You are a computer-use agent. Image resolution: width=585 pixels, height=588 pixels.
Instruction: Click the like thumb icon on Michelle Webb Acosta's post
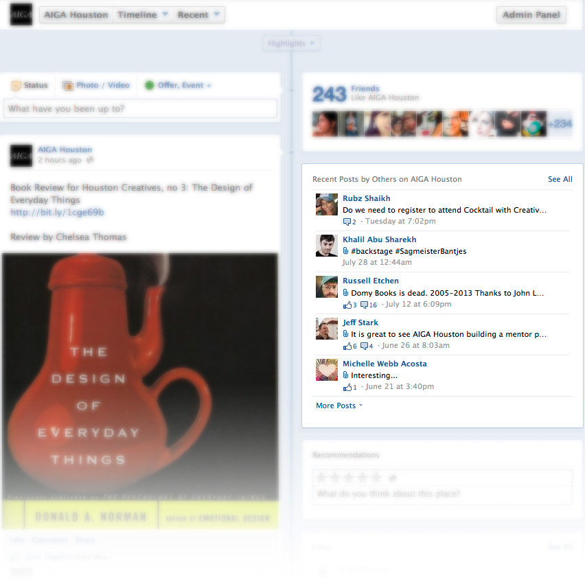tap(347, 388)
